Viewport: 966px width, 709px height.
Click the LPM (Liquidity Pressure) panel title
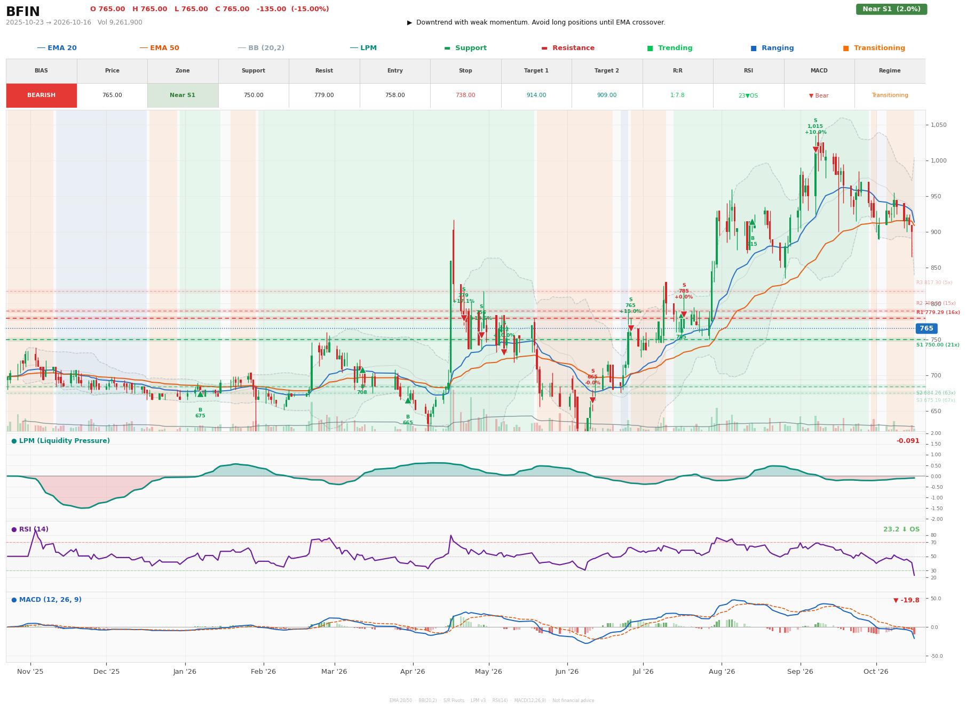[64, 441]
